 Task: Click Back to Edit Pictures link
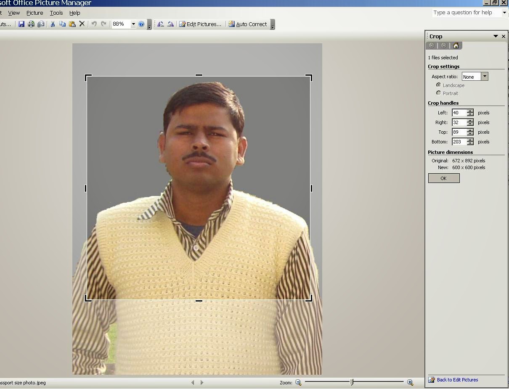(457, 379)
